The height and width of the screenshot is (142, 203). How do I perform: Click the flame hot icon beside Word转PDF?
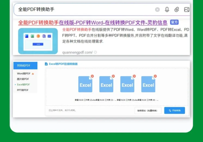pyautogui.click(x=33, y=74)
